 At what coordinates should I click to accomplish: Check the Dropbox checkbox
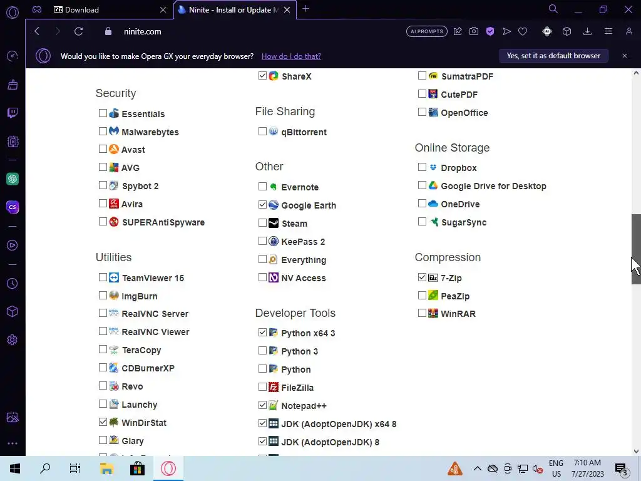click(423, 167)
